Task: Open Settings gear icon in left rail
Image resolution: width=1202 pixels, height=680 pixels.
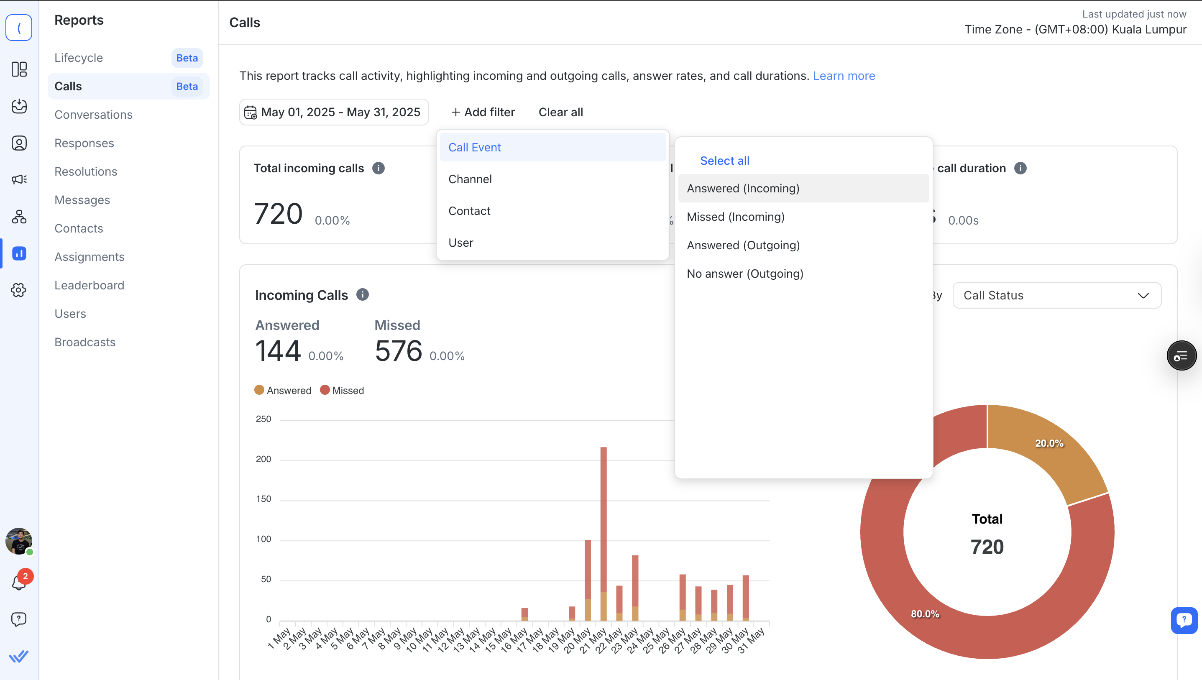Action: 19,290
